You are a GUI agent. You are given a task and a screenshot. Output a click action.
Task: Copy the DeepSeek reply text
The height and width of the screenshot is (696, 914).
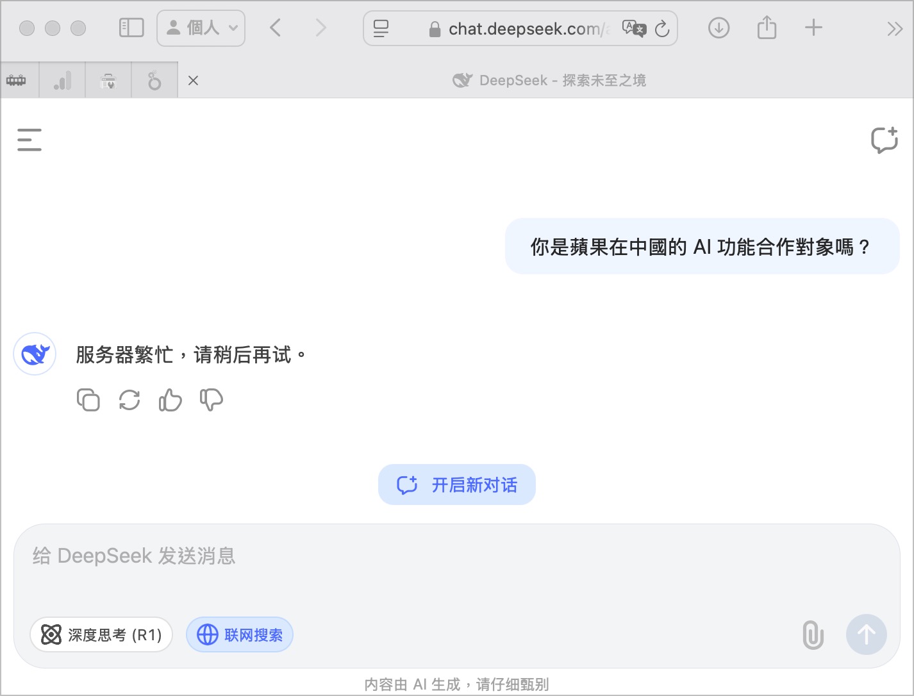point(88,400)
